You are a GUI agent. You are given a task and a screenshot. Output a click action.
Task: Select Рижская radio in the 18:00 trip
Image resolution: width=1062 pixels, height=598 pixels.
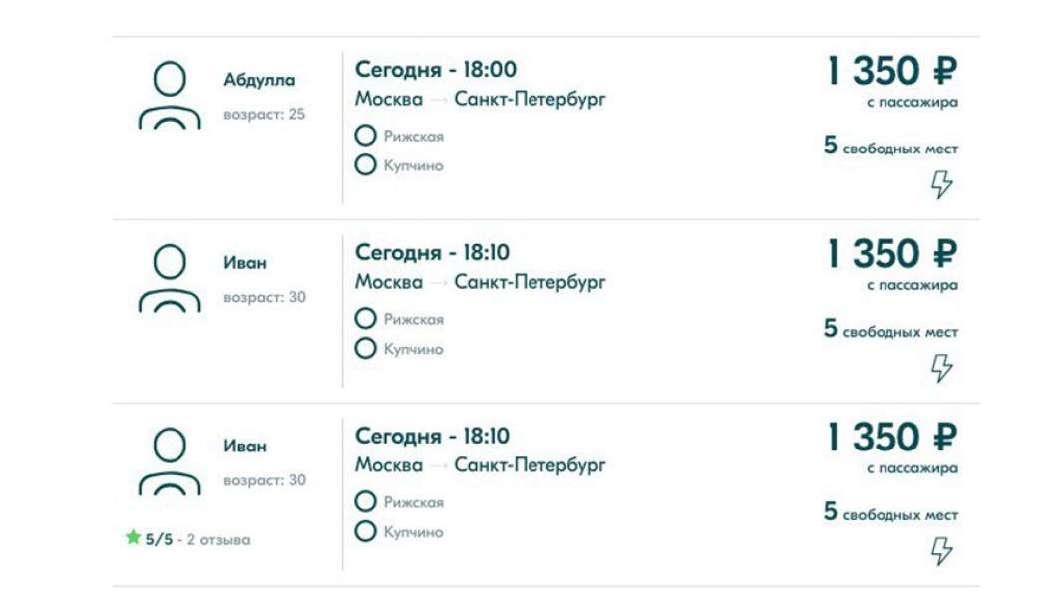tap(366, 136)
